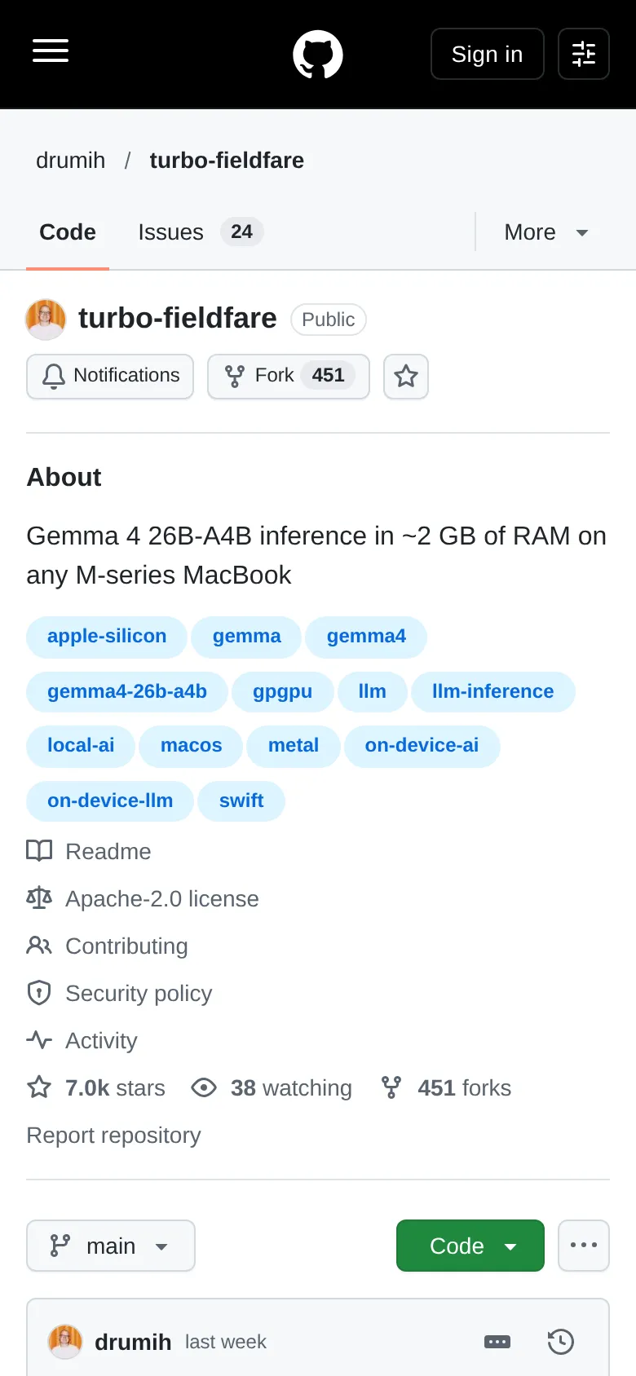Open green Code dropdown button

(x=470, y=1246)
